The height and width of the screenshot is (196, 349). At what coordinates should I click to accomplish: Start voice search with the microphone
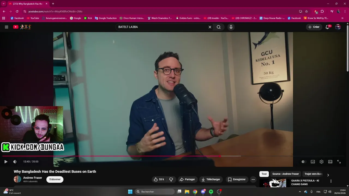[231, 27]
